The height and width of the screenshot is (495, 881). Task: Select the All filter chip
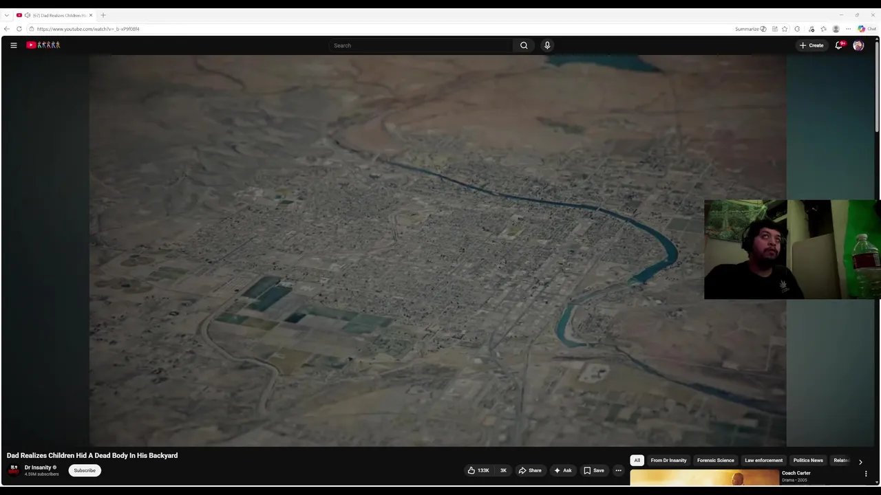(x=637, y=461)
